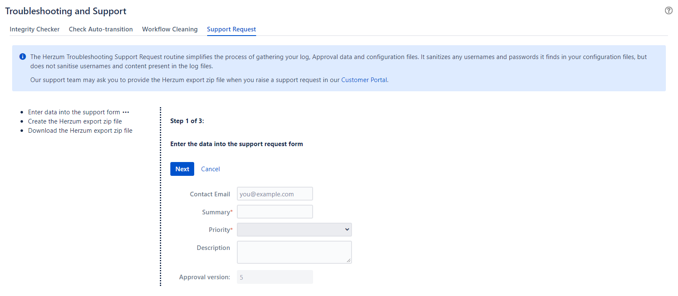Go to the Workflow Cleaning tab
Viewport: 678px width, 296px height.
(169, 29)
